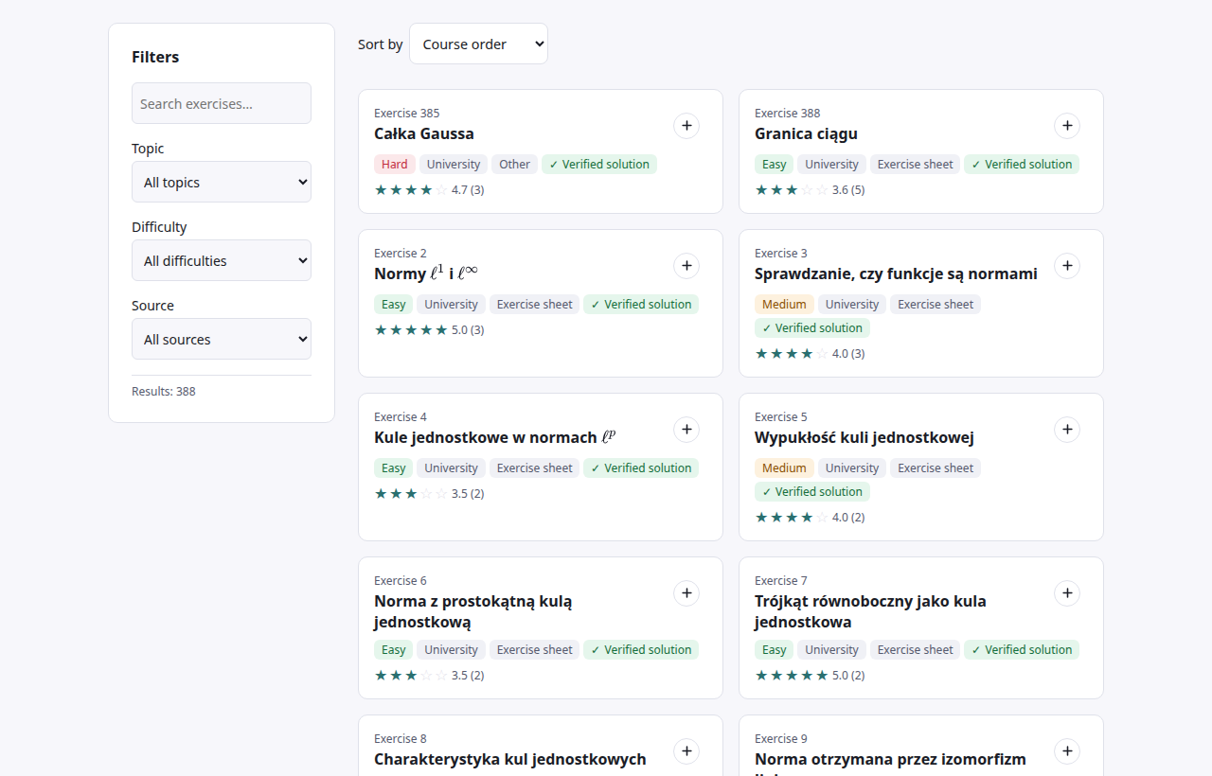Open exercise titled Granica ciągu

coord(806,133)
